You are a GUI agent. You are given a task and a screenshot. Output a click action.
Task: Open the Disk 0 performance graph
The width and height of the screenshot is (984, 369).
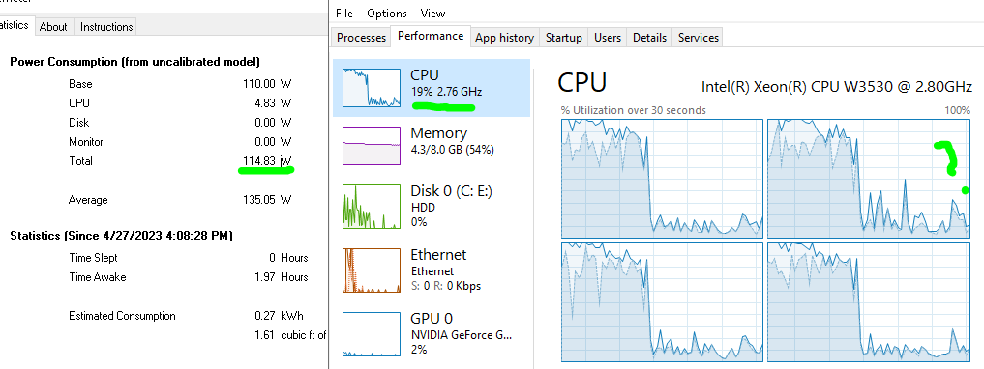coord(372,206)
